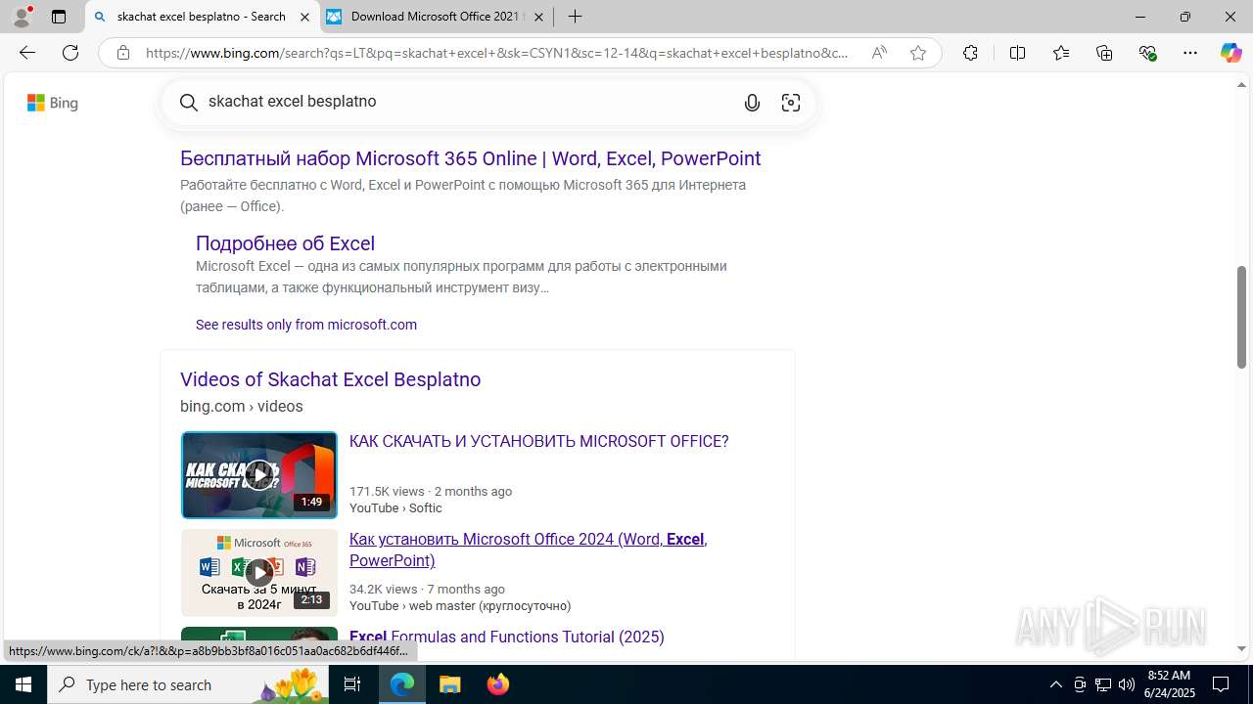Open Collections panel
The width and height of the screenshot is (1253, 704).
pos(1104,53)
